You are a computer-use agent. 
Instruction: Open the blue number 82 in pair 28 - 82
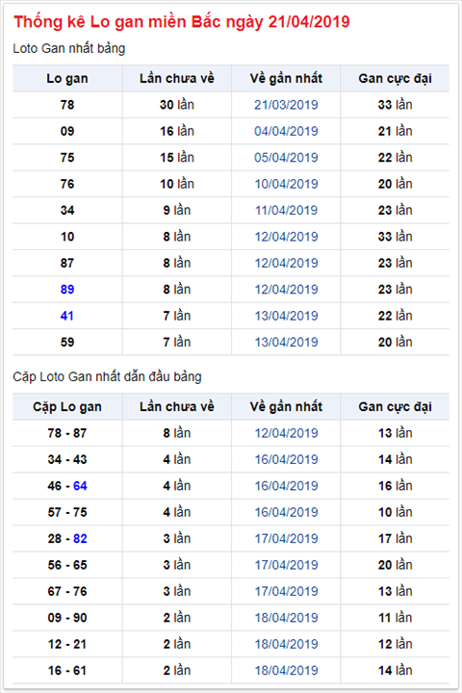click(80, 539)
